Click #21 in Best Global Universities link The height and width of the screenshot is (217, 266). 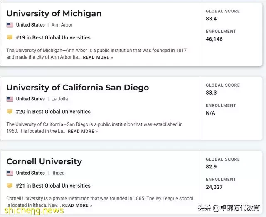coord(53,185)
